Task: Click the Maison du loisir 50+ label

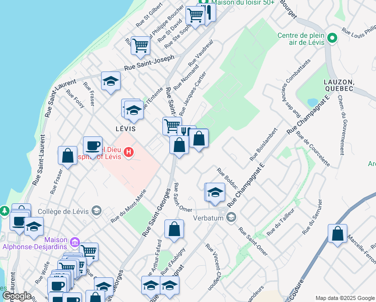Action: click(x=243, y=3)
